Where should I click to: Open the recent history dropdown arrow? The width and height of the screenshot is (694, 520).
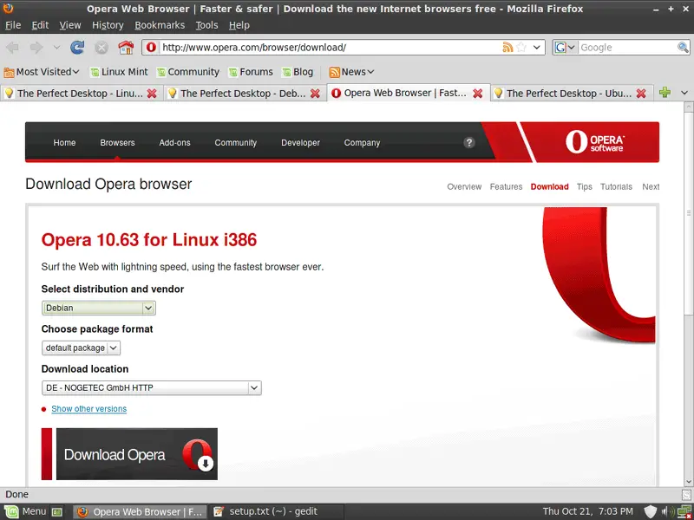[56, 48]
